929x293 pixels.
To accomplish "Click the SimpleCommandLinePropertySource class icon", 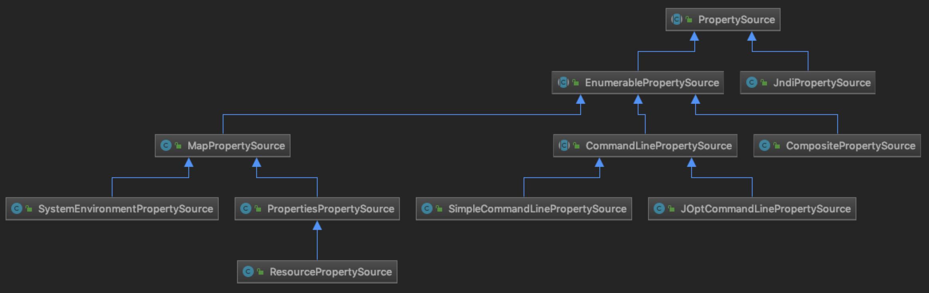I will 427,209.
